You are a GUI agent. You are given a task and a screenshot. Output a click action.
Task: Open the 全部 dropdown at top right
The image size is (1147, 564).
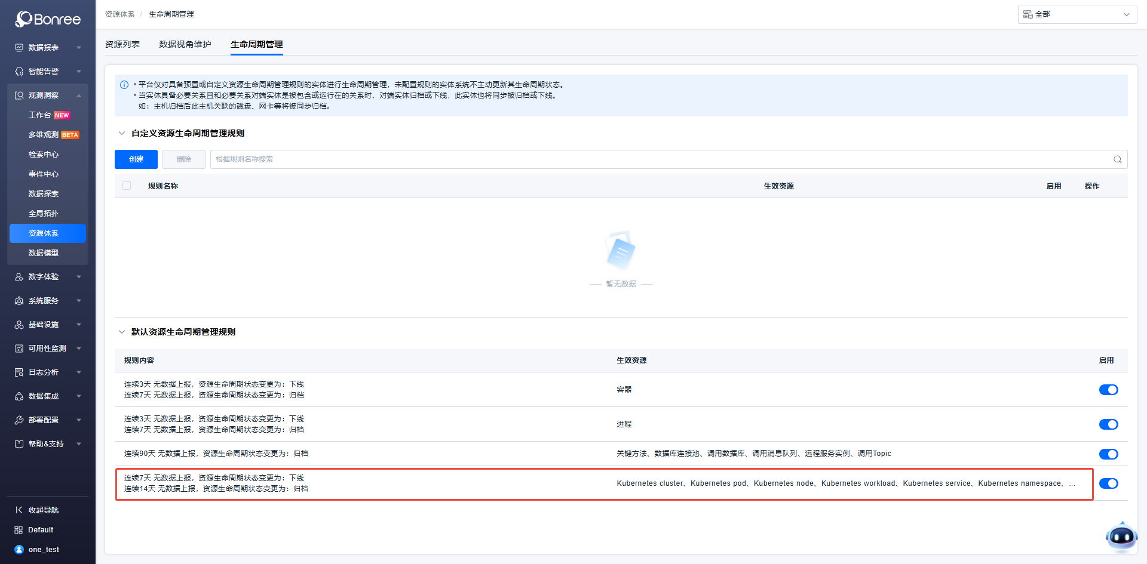[x=1077, y=14]
